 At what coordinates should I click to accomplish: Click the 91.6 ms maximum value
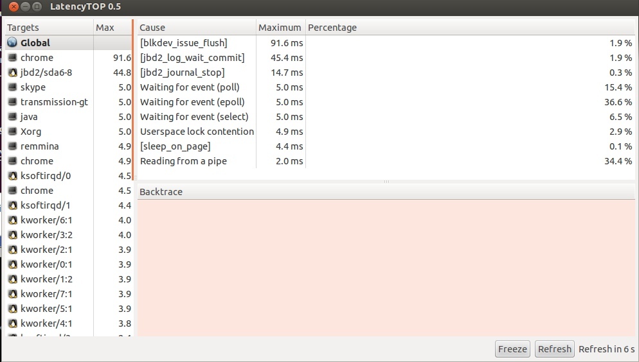287,43
